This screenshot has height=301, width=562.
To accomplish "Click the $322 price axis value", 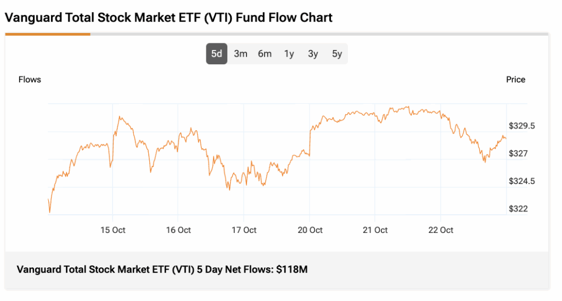I will pyautogui.click(x=518, y=209).
